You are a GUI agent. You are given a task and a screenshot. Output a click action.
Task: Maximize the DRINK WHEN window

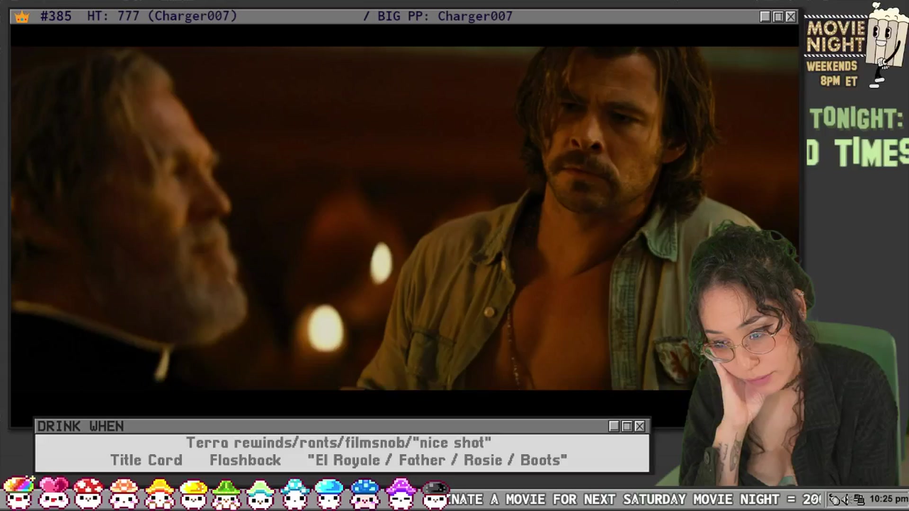[x=627, y=426]
